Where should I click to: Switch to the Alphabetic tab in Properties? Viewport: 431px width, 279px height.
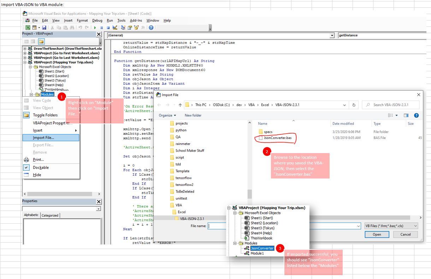tap(31, 215)
